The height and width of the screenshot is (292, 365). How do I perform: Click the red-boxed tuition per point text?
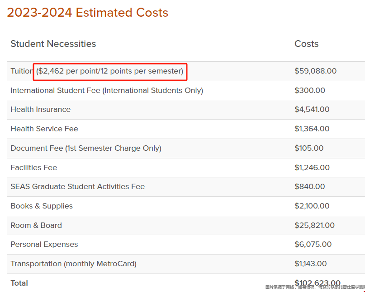[110, 71]
